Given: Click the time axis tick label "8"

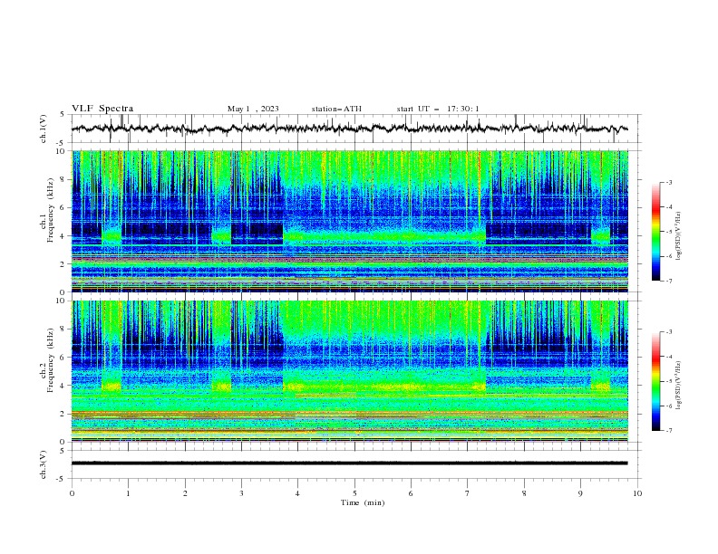Looking at the screenshot, I should 524,493.
